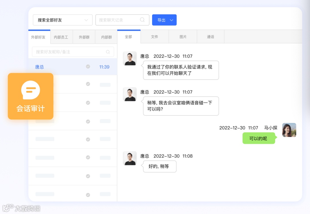310x214 pixels.
Task: Switch to the 图片 tab
Action: 183,37
